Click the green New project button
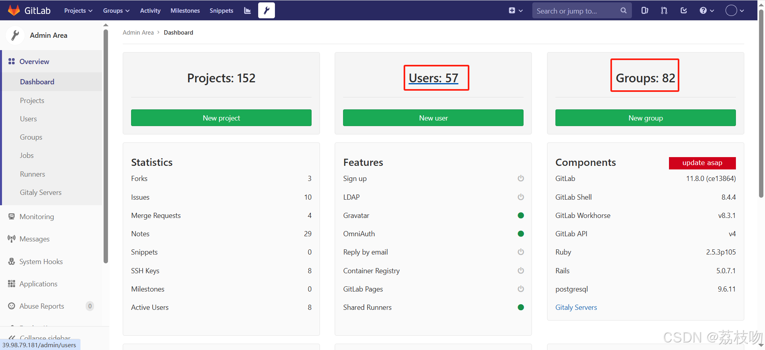 tap(221, 118)
